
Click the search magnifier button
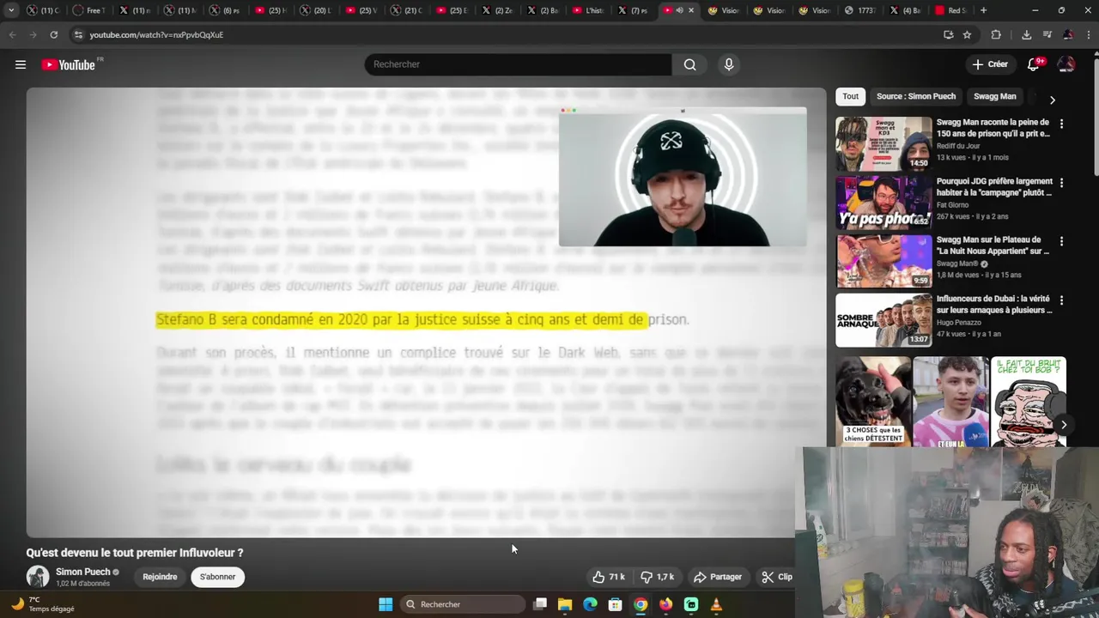[x=689, y=64]
